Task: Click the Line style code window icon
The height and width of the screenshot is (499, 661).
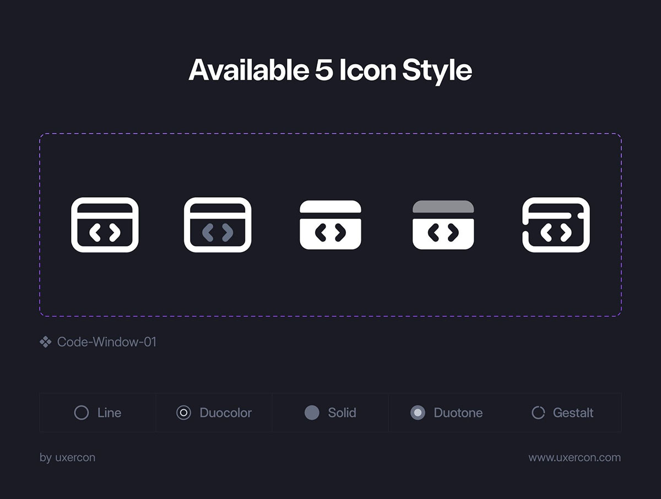Action: pyautogui.click(x=105, y=225)
